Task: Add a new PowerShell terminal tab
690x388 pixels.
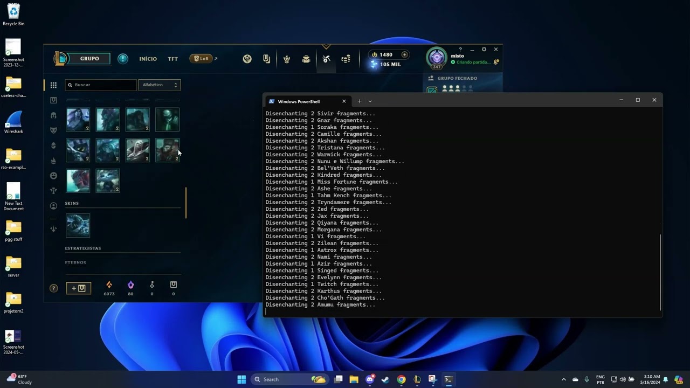Action: [360, 101]
